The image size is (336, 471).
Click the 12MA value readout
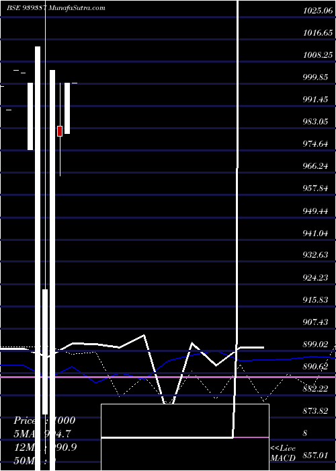45,447
